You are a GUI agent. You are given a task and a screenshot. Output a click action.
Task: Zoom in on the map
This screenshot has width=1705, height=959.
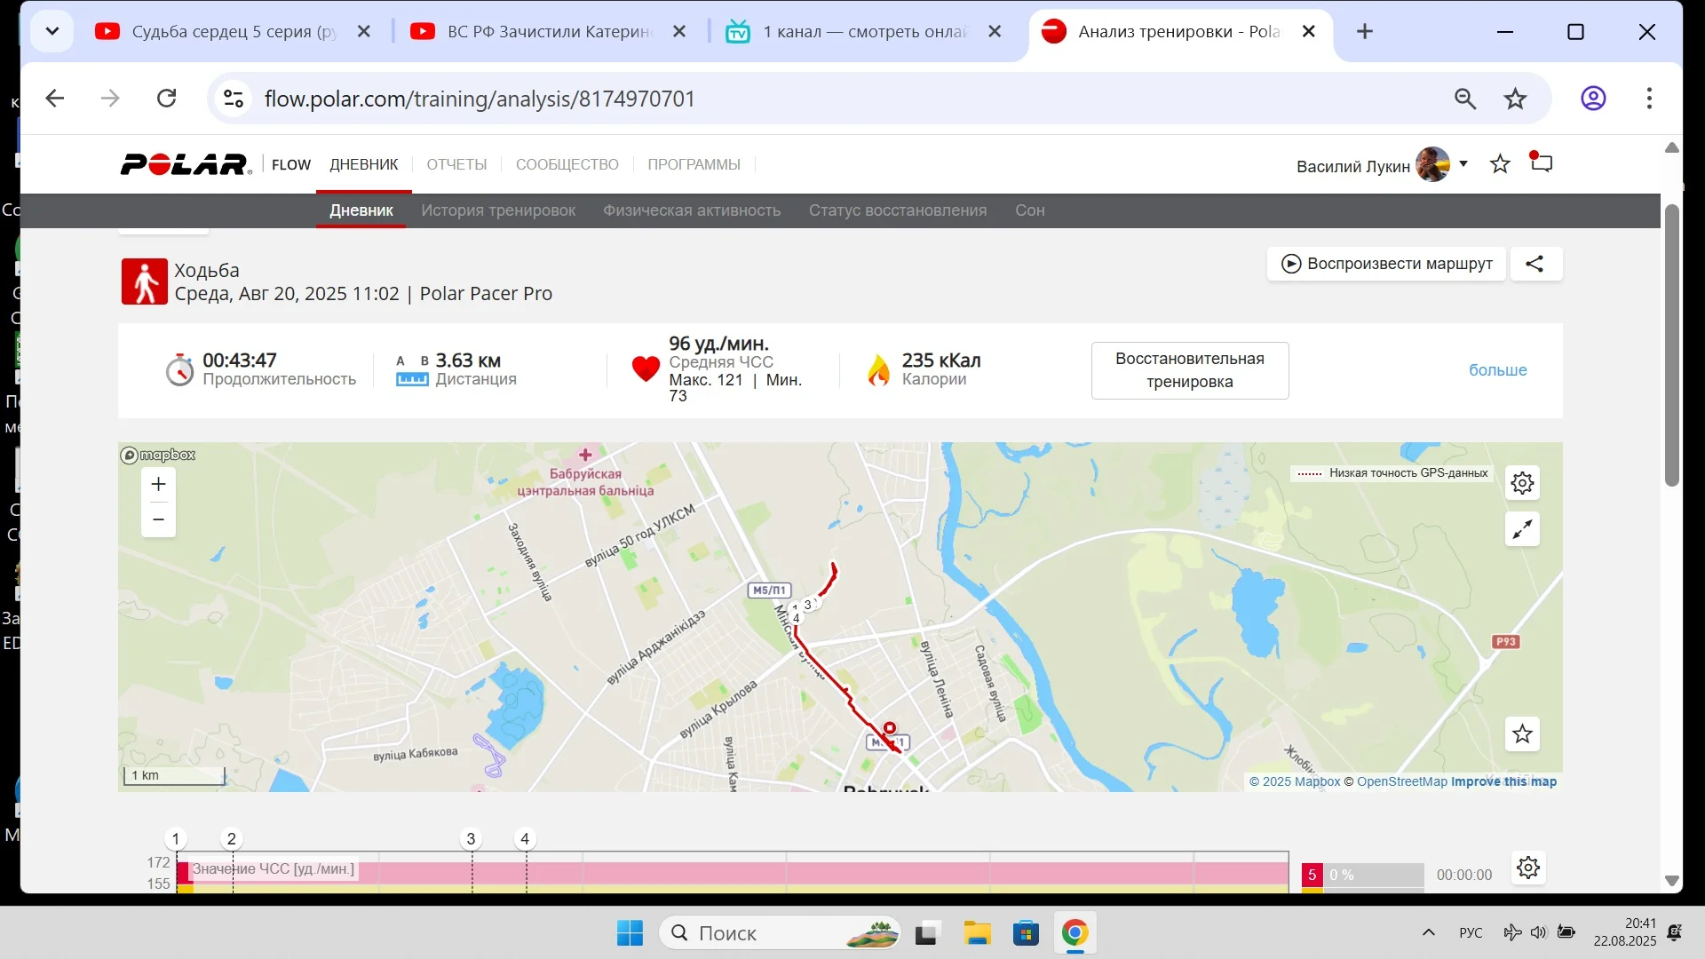click(x=158, y=485)
